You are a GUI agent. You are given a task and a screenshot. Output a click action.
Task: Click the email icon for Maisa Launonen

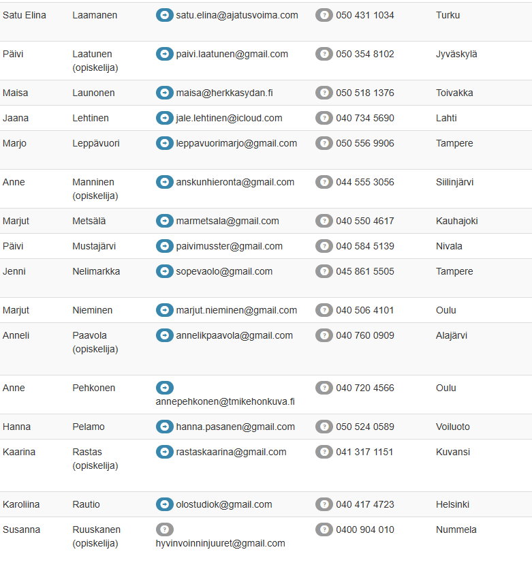pyautogui.click(x=165, y=93)
